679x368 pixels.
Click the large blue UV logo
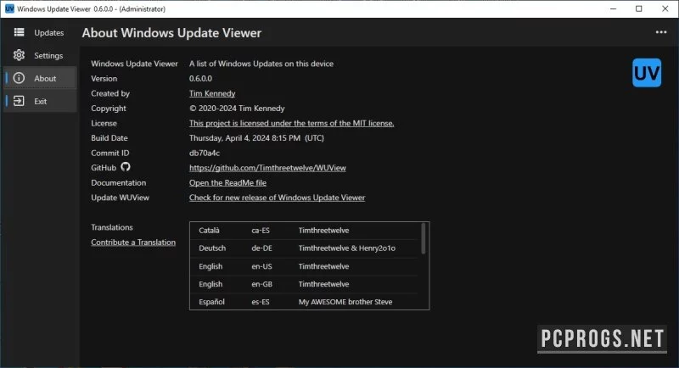[x=647, y=73]
